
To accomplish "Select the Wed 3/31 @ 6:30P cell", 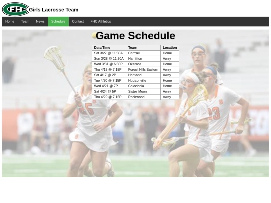I will tap(109, 64).
